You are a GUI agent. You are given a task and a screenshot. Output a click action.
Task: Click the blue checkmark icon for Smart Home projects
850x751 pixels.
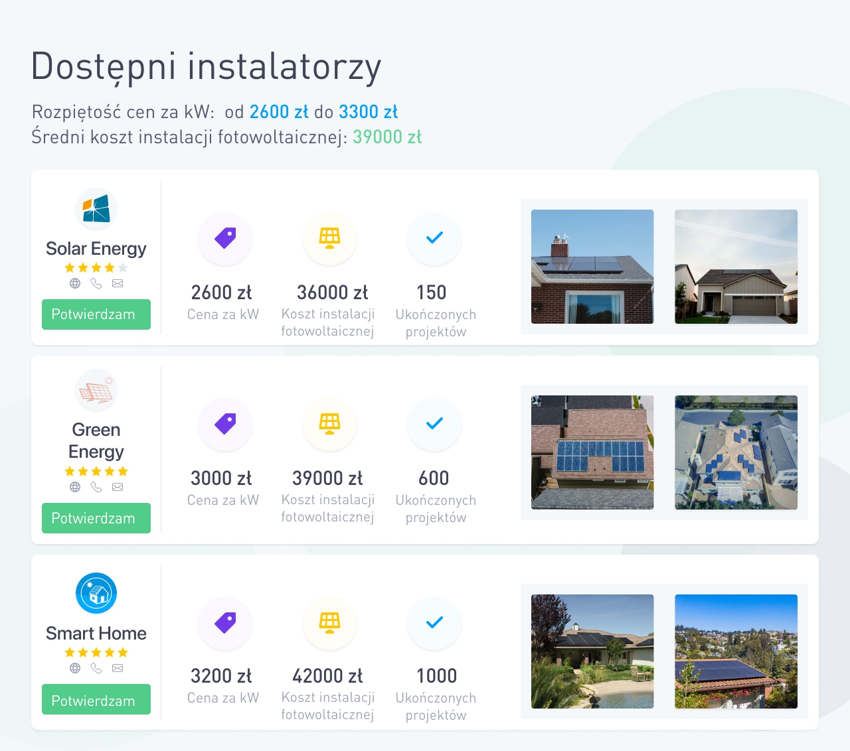tap(434, 623)
